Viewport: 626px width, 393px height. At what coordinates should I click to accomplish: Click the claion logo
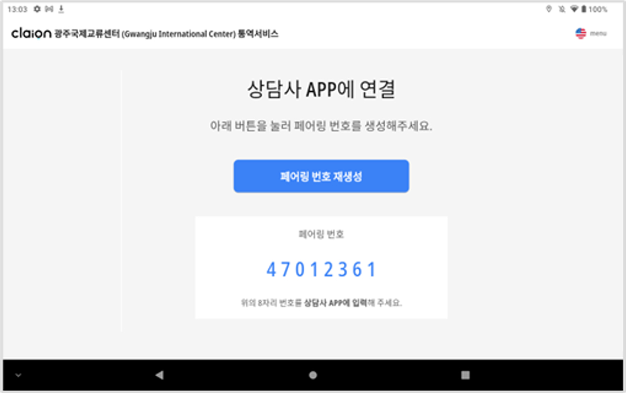(31, 33)
